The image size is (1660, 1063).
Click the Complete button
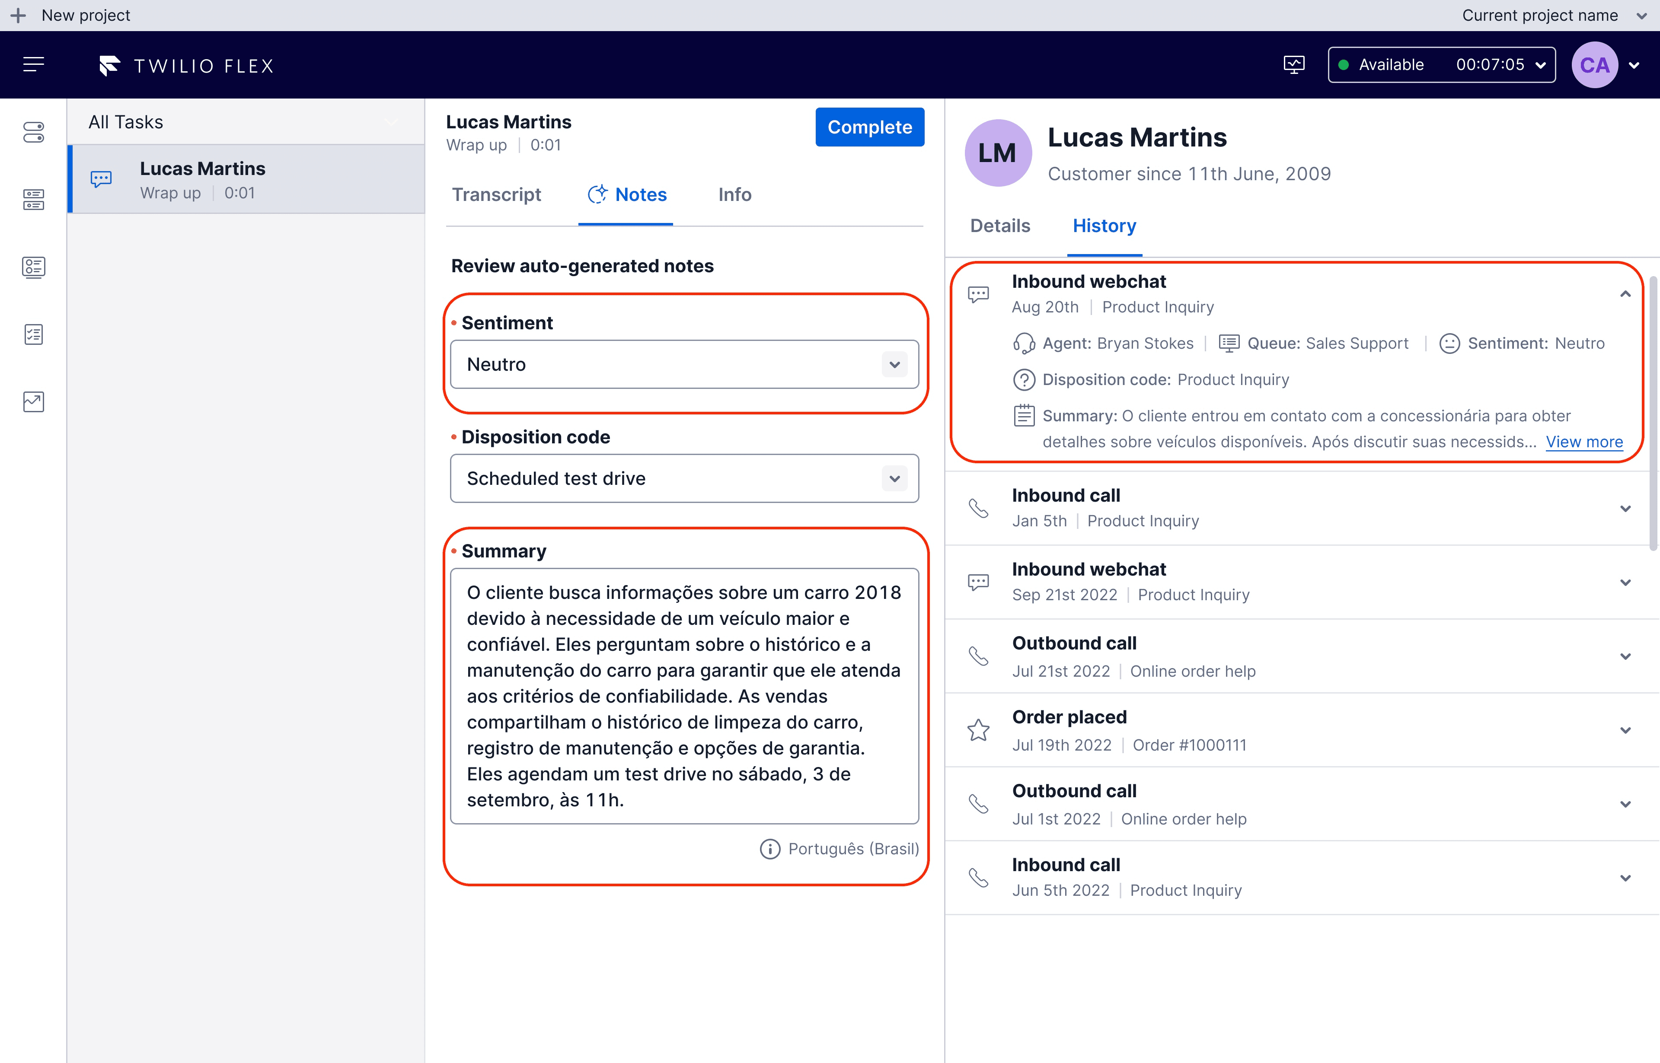click(x=869, y=127)
